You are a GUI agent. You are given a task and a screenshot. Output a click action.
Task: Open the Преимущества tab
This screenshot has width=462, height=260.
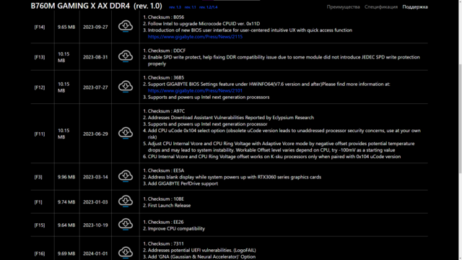(x=343, y=6)
